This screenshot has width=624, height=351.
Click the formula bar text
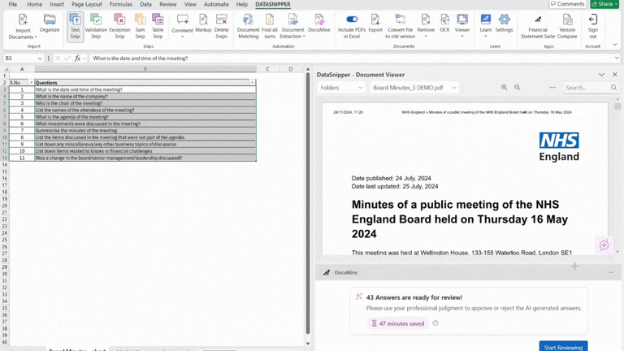click(140, 58)
